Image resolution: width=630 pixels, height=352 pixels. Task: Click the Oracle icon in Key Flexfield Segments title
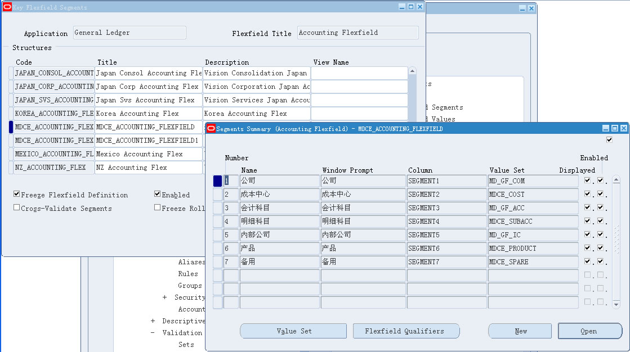pyautogui.click(x=7, y=7)
